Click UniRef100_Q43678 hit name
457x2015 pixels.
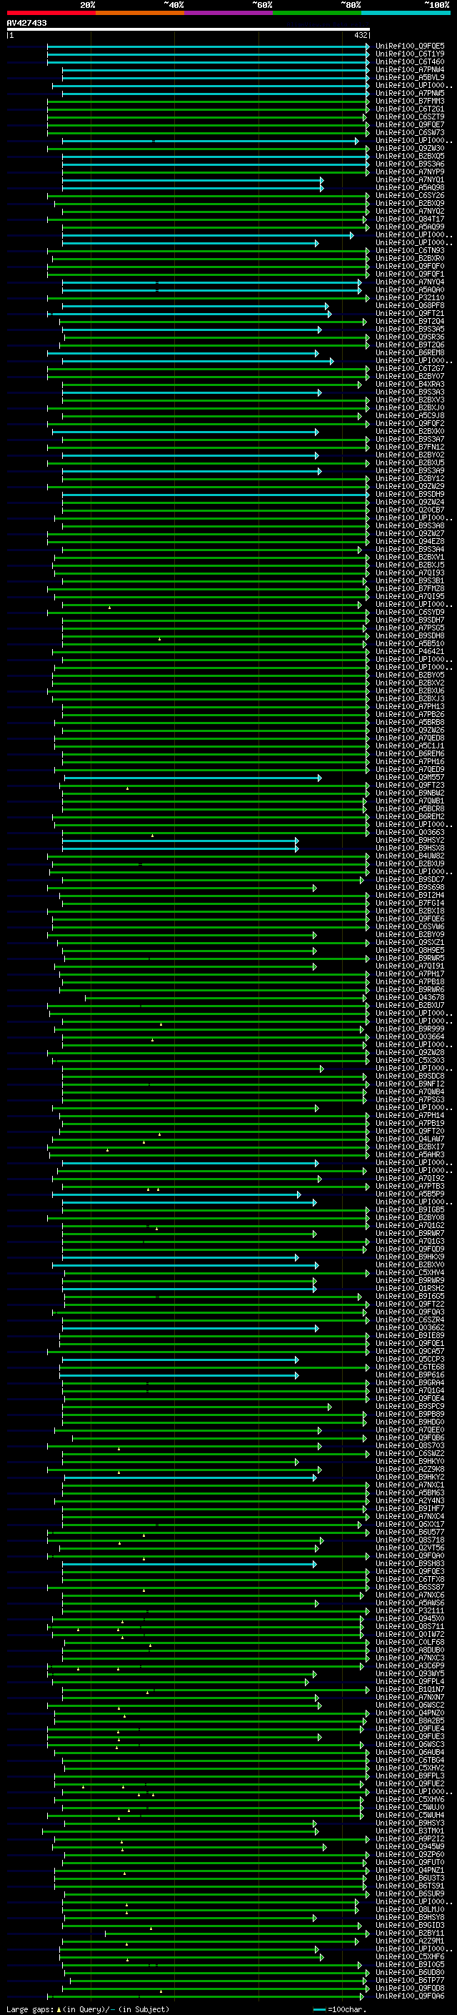(410, 997)
